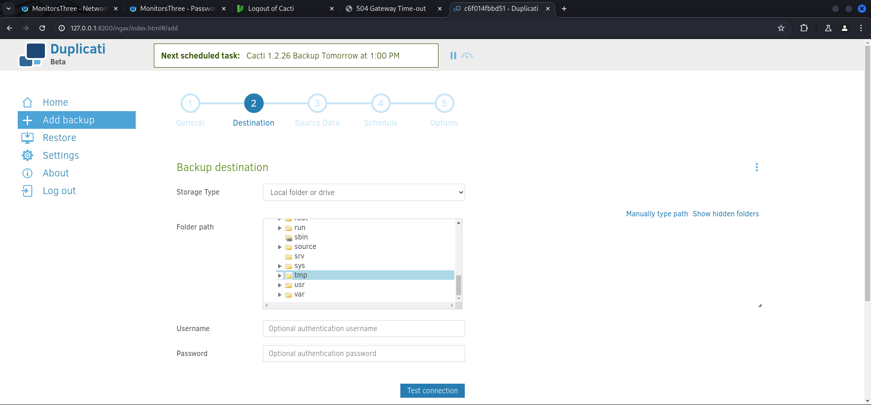Open Settings in the sidebar
Viewport: 871px width, 405px height.
point(60,156)
